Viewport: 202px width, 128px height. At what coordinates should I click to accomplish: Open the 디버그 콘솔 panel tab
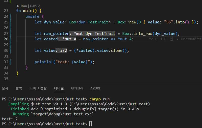pyautogui.click(x=38, y=88)
